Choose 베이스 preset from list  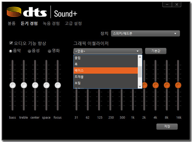pyautogui.click(x=106, y=70)
